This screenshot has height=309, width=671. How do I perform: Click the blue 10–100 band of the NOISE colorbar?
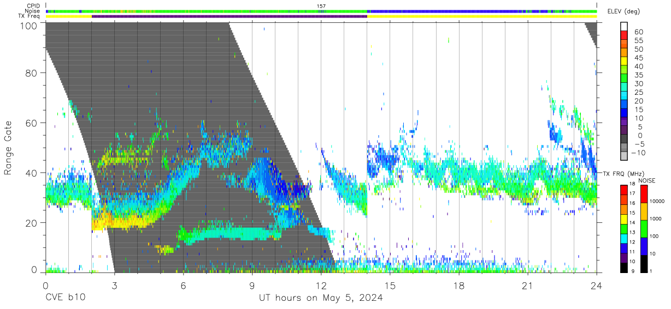tap(644, 246)
